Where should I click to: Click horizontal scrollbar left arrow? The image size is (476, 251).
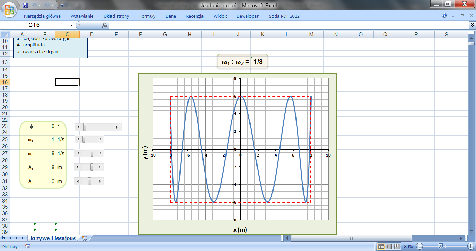[288, 238]
